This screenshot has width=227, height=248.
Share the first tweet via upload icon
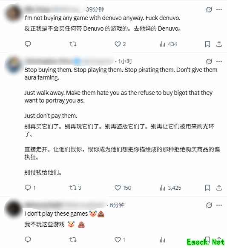pyautogui.click(x=219, y=44)
